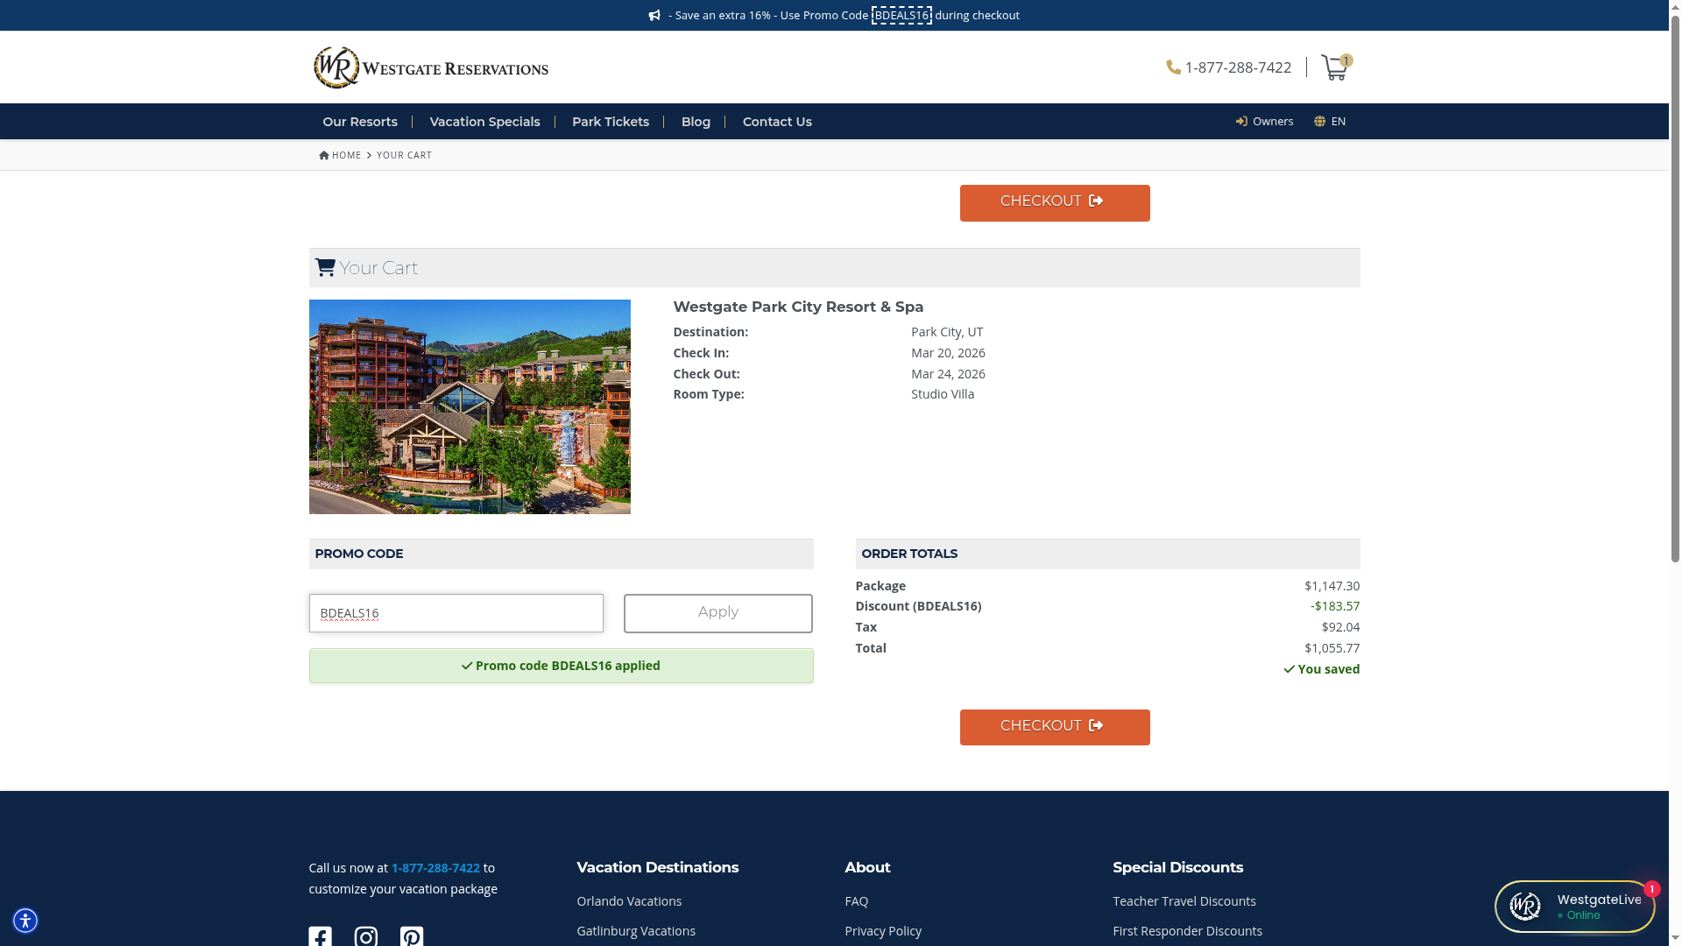Open the Facebook icon in footer
Image resolution: width=1682 pixels, height=946 pixels.
pyautogui.click(x=320, y=936)
